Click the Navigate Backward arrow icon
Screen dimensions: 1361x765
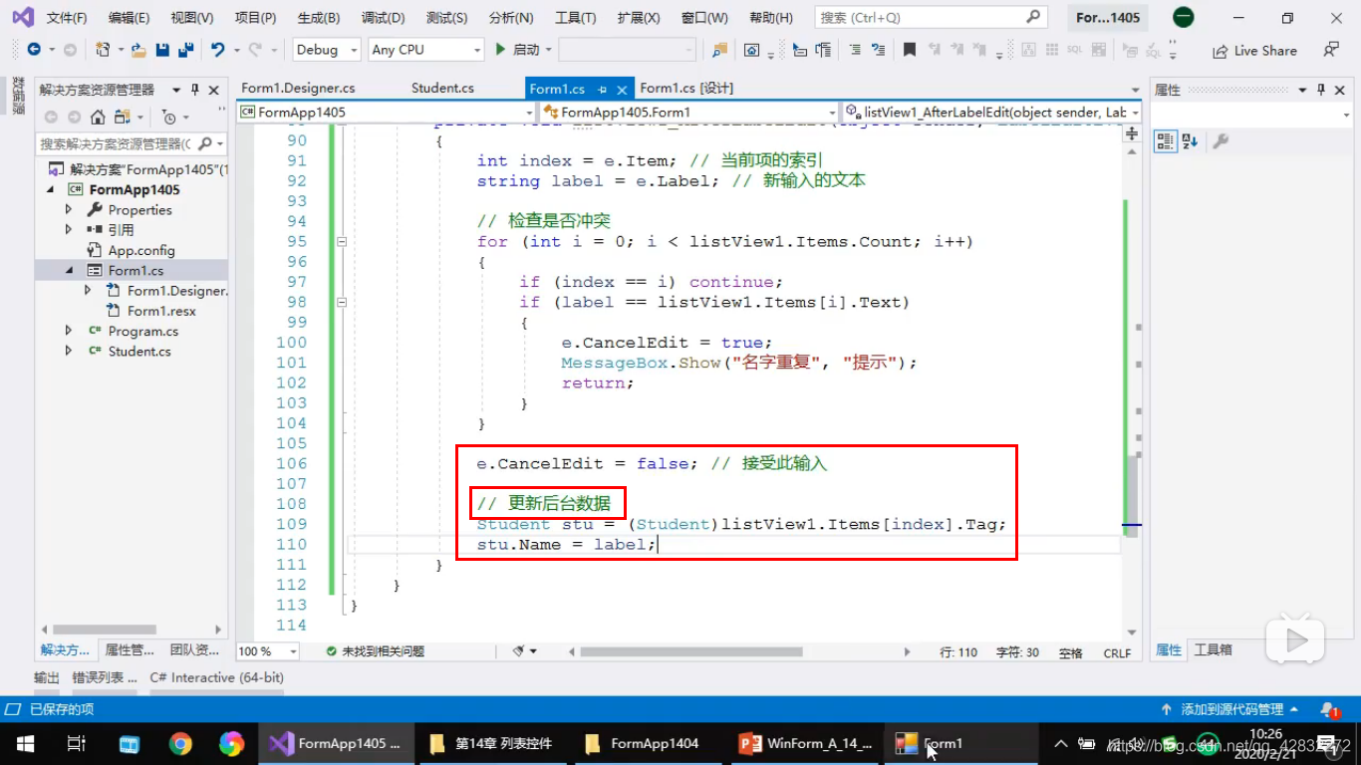(x=34, y=50)
